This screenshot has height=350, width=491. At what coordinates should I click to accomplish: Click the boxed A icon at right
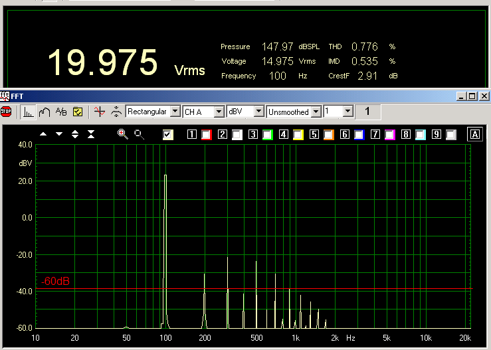pyautogui.click(x=474, y=134)
